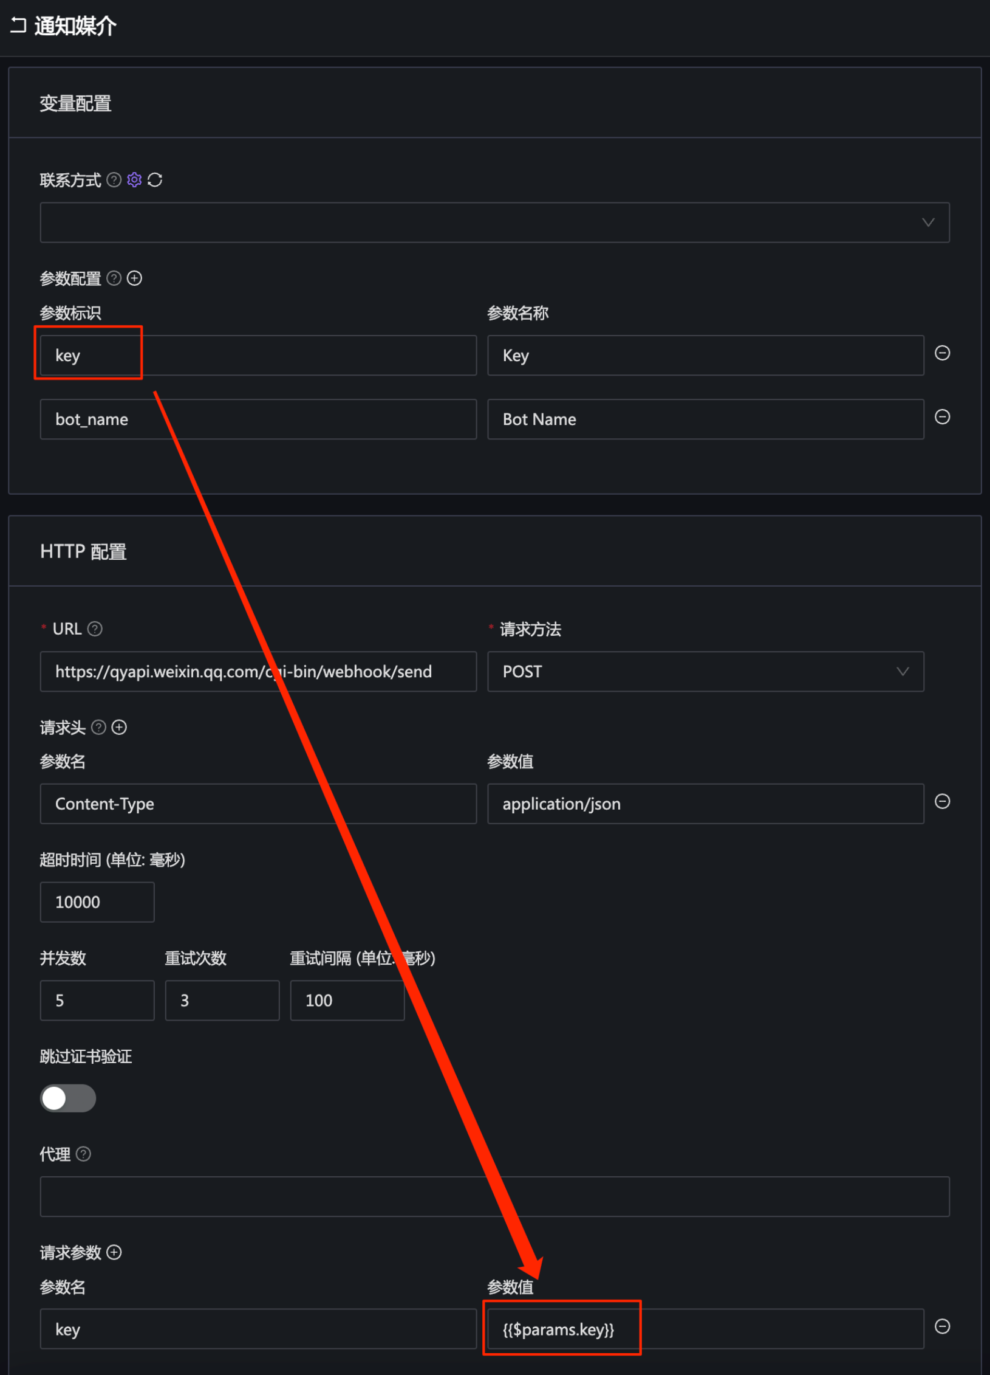Click the webhook URL input field
990x1375 pixels.
[258, 672]
